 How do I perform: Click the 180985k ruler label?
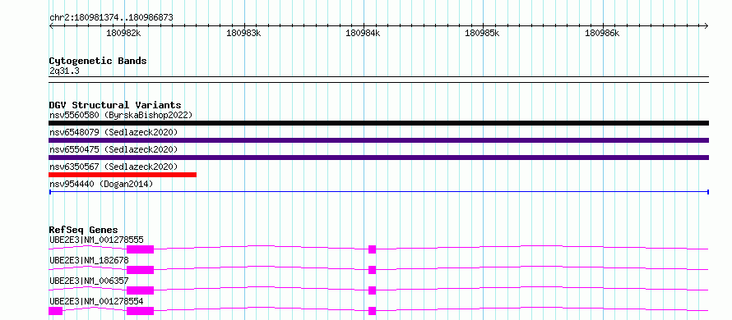482,33
